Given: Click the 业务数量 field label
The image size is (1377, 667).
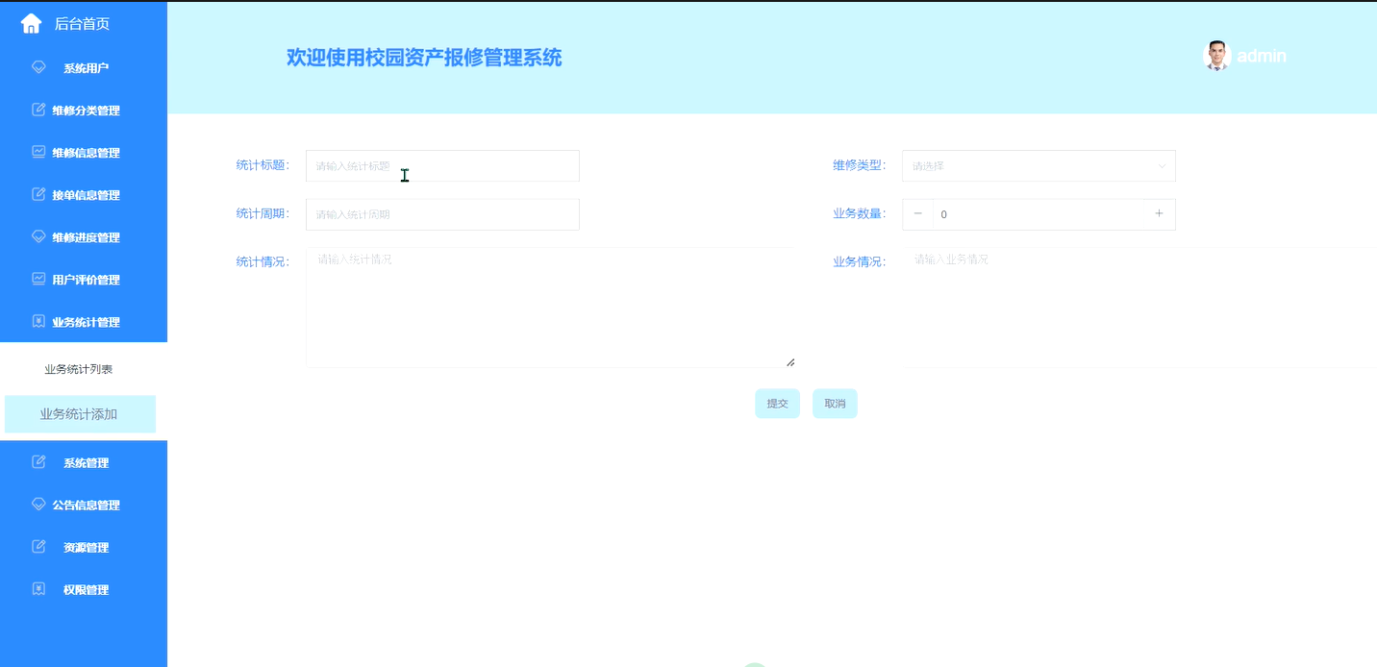Looking at the screenshot, I should pyautogui.click(x=859, y=213).
